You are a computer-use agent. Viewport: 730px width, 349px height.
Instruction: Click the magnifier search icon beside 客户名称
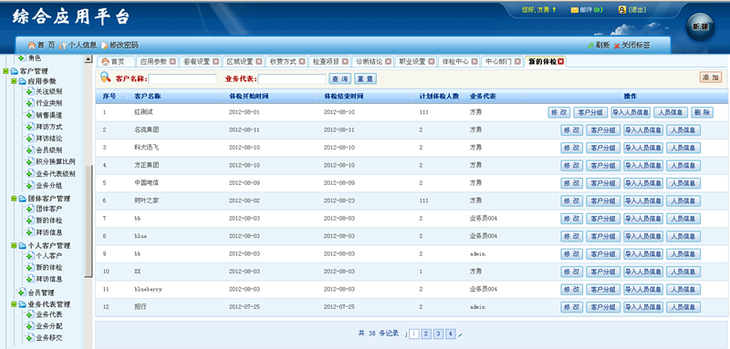pos(106,77)
